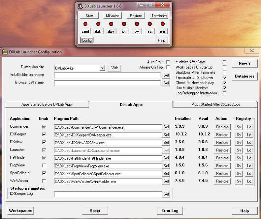Close the Launcher Configuration window
The image size is (261, 219).
tap(252, 50)
